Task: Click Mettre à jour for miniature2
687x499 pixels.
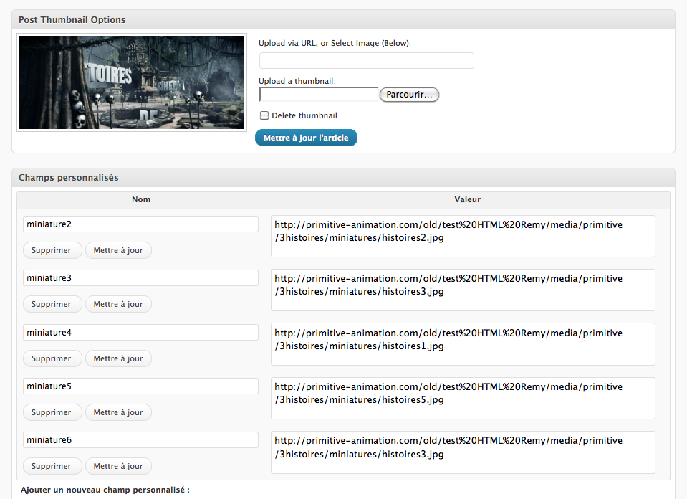Action: pos(118,250)
